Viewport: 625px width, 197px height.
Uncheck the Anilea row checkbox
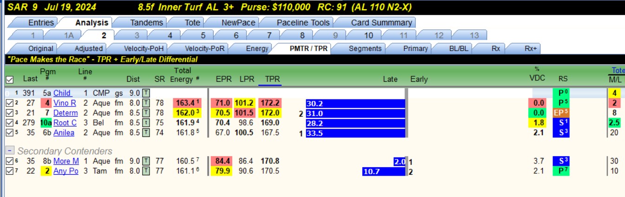9,132
